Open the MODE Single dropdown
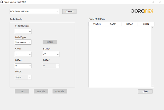The height and width of the screenshot is (110, 164). [x=23, y=77]
